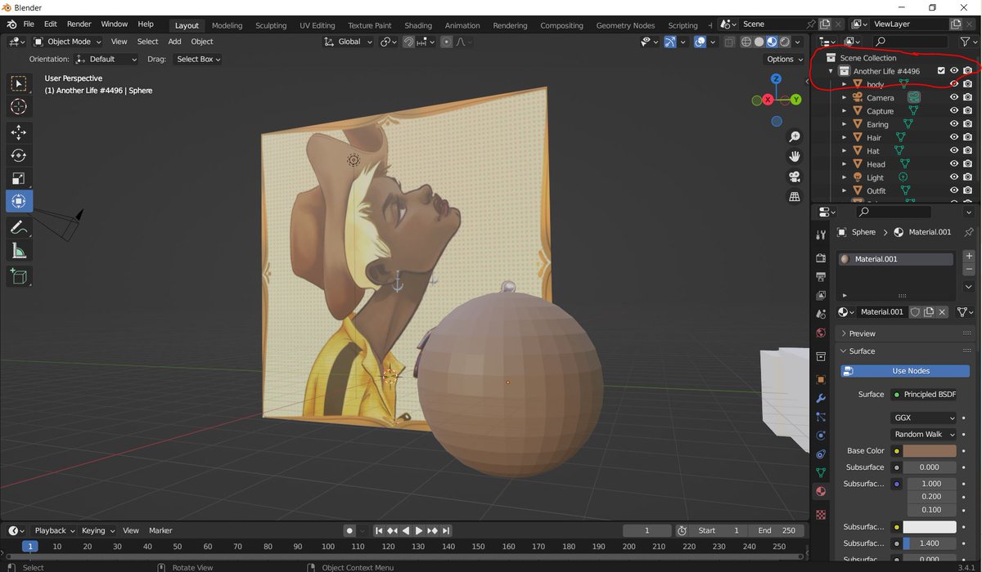
Task: Open the viewport Options dropdown
Action: tap(784, 59)
